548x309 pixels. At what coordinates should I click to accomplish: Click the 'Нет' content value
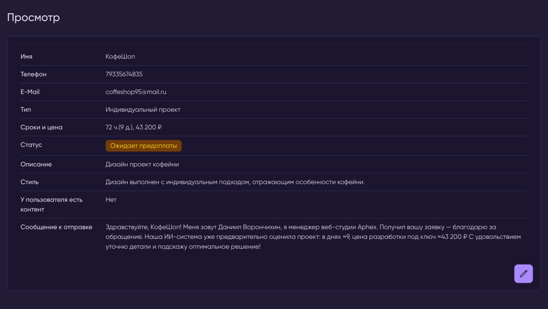(x=111, y=200)
